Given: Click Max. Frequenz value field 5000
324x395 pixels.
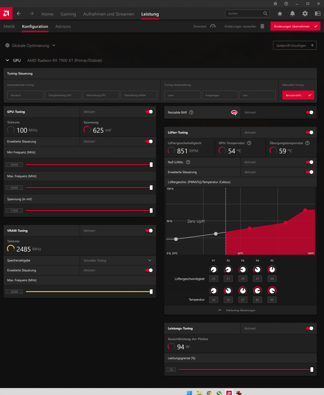Looking at the screenshot, I should (x=14, y=188).
